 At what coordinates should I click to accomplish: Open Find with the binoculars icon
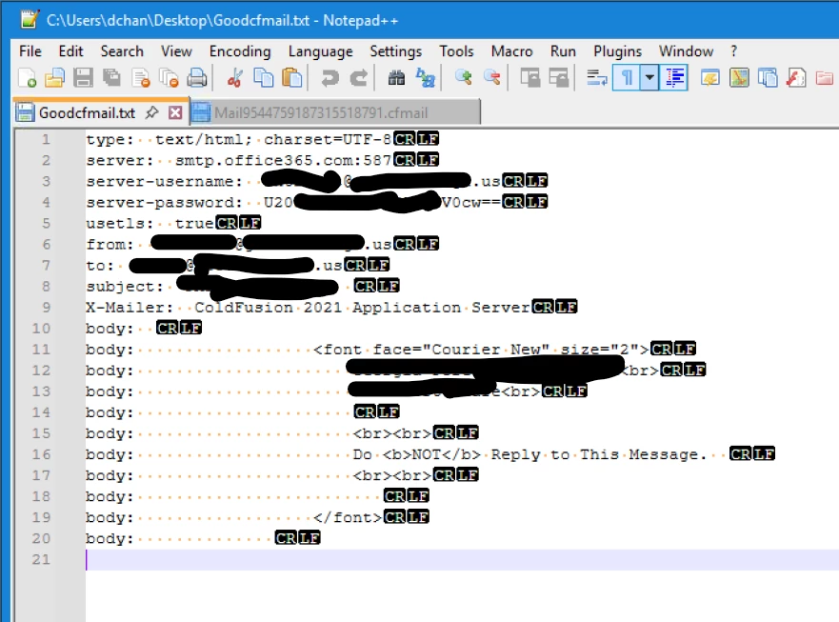pos(396,78)
